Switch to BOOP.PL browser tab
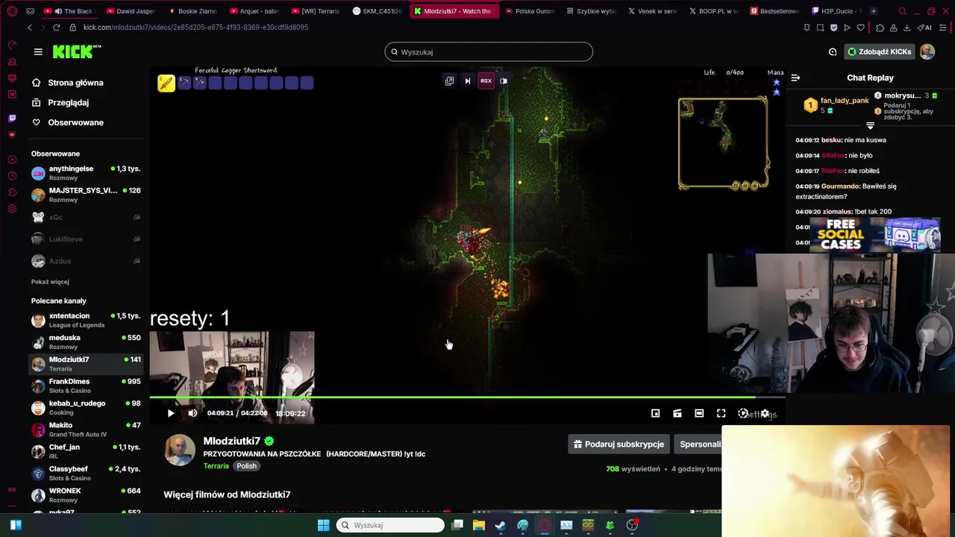The image size is (955, 537). pyautogui.click(x=714, y=11)
